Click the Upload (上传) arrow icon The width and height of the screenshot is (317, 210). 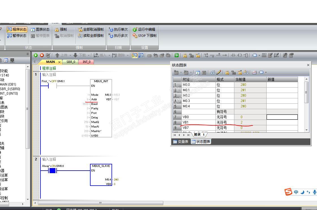click(57, 55)
